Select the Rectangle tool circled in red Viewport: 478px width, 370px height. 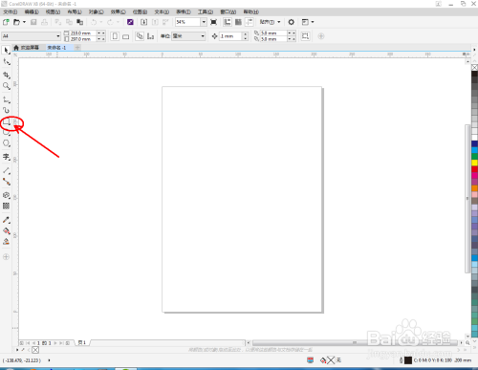click(7, 122)
